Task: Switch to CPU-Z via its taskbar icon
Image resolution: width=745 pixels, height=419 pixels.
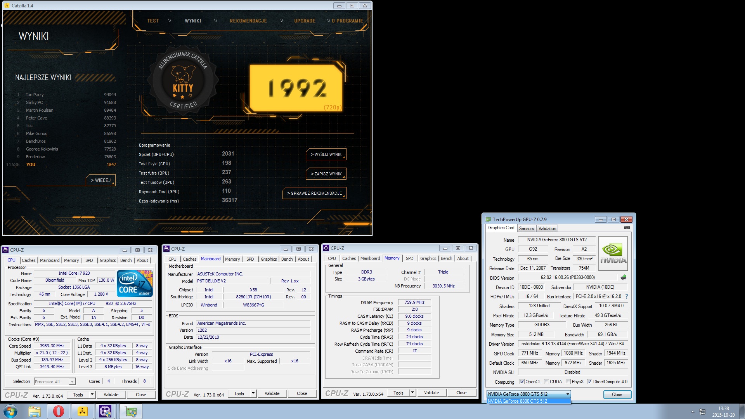Action: click(106, 411)
